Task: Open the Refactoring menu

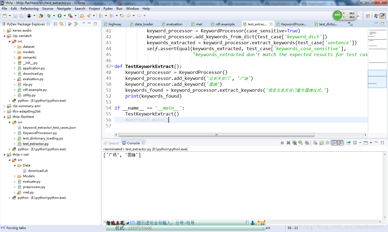Action: pos(29,8)
